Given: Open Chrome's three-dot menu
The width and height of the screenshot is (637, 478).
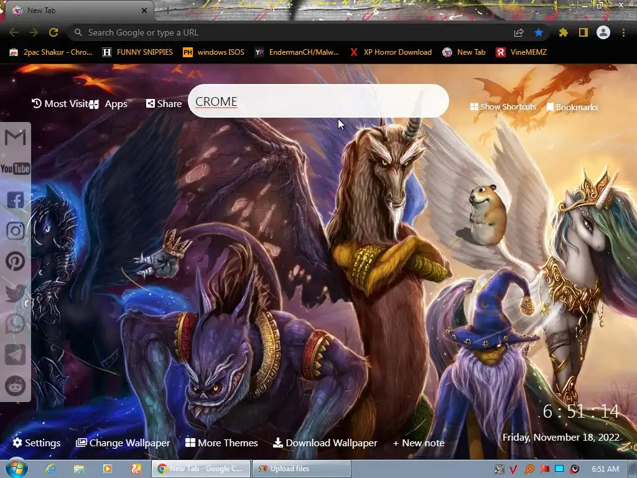Looking at the screenshot, I should (623, 32).
